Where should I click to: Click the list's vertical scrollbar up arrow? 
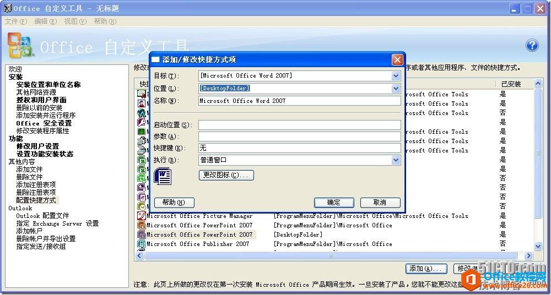538,84
